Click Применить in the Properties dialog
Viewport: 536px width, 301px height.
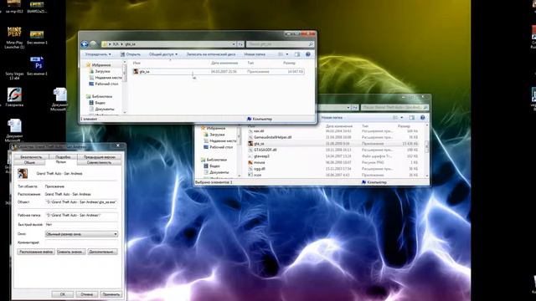(111, 294)
